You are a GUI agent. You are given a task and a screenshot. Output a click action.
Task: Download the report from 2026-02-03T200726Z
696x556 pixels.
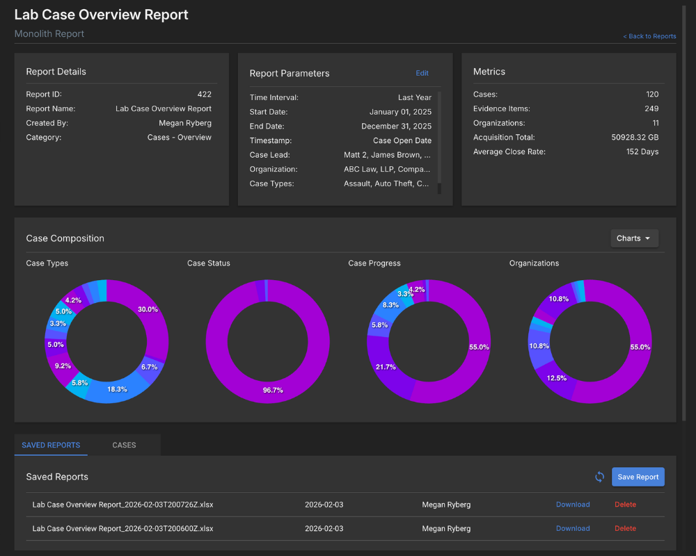point(573,504)
